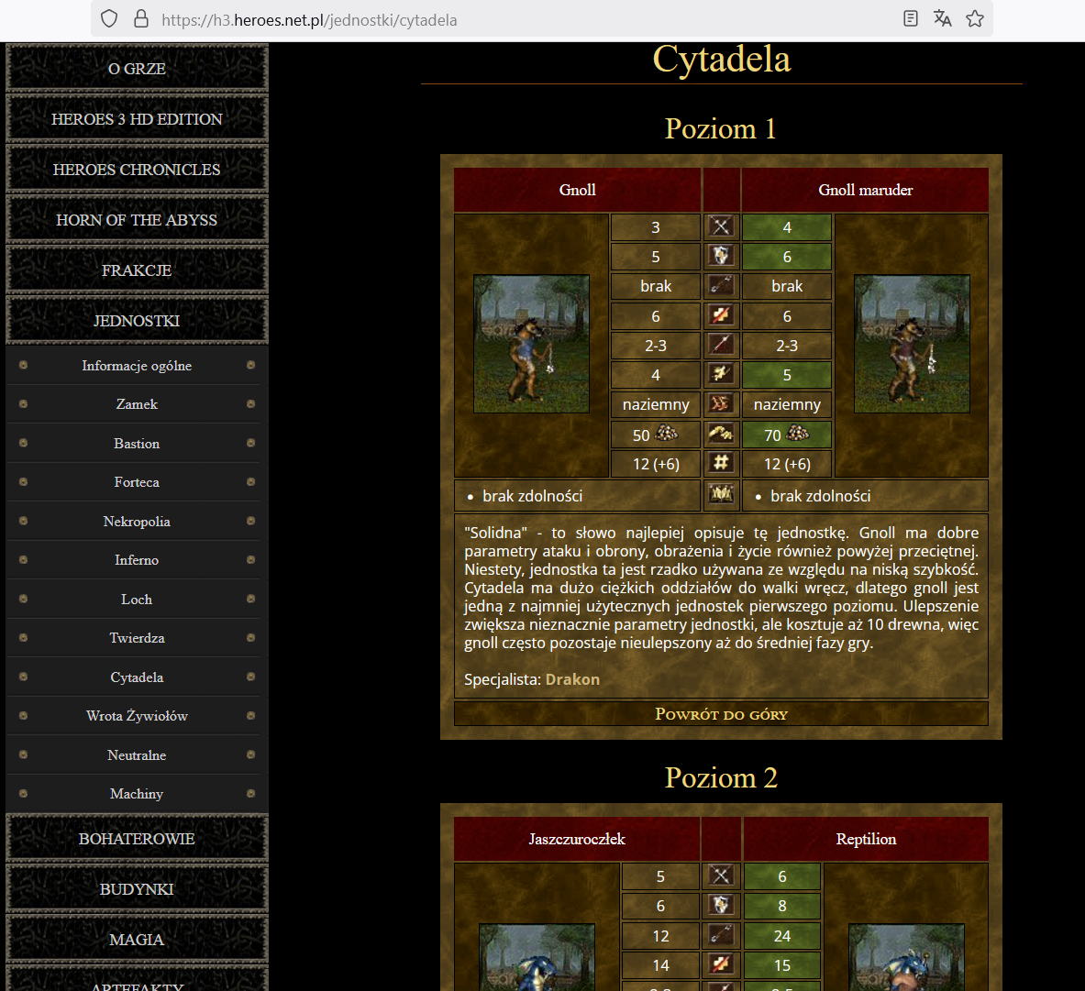Open the tracking protection shield icon
This screenshot has width=1085, height=991.
click(x=109, y=18)
